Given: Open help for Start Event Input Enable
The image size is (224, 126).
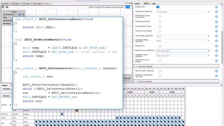Looking at the screenshot, I should coord(216,61).
